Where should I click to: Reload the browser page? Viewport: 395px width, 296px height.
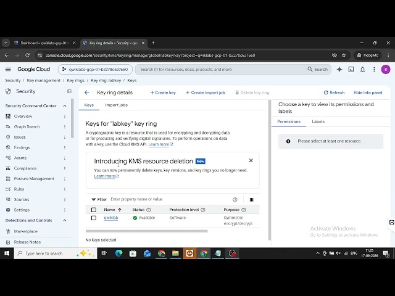click(x=27, y=55)
